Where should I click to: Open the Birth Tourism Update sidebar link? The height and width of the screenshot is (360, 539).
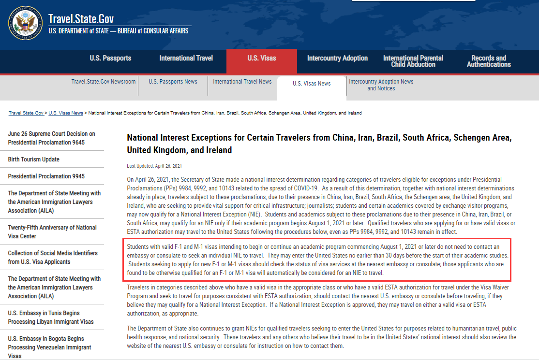34,159
